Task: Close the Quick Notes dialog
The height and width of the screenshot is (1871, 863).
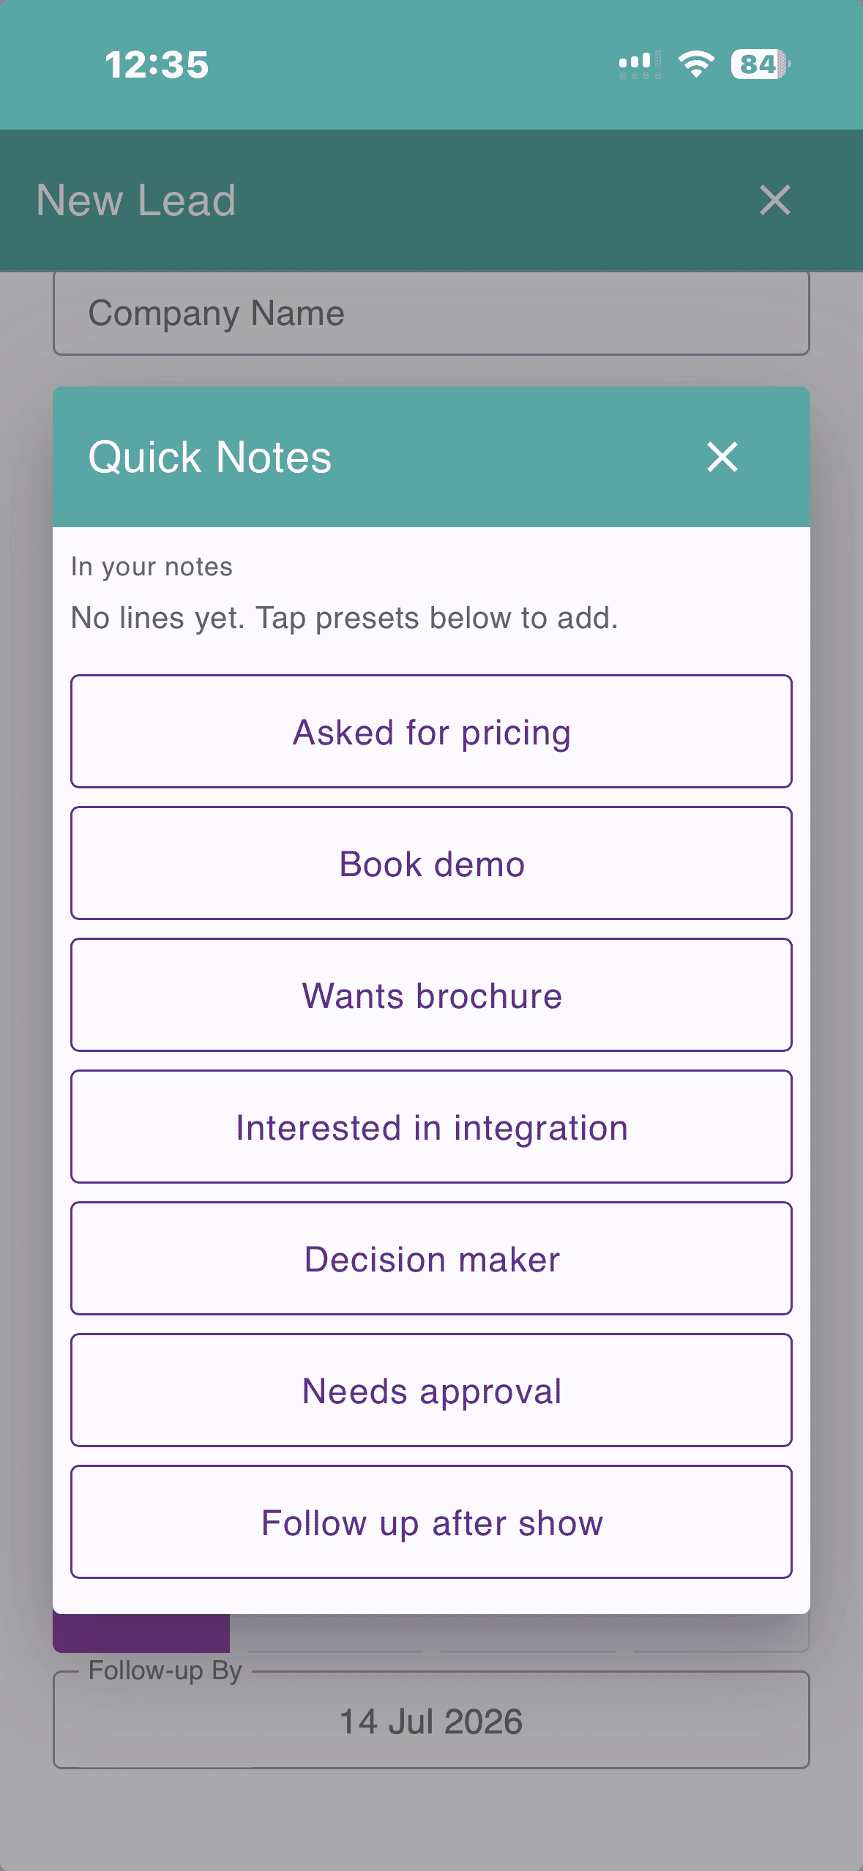Action: 722,457
